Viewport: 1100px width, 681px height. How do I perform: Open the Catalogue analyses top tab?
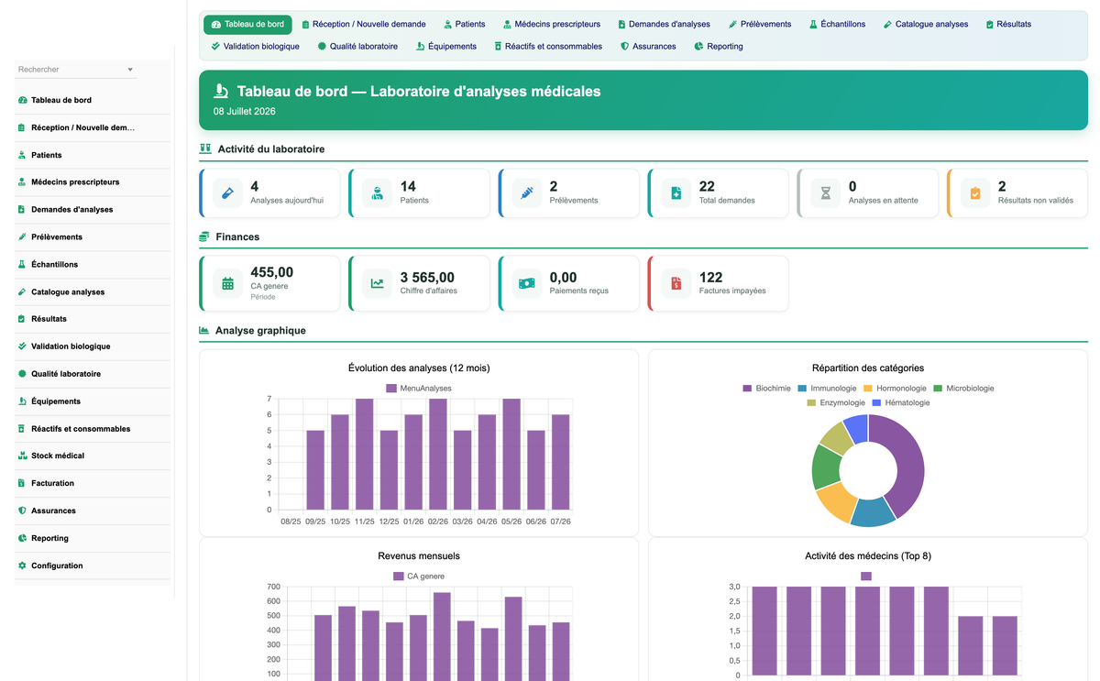926,25
